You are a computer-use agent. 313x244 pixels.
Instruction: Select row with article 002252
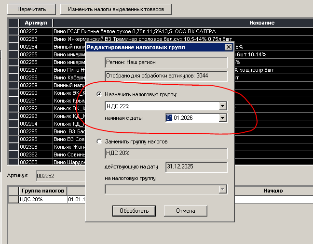[35, 31]
